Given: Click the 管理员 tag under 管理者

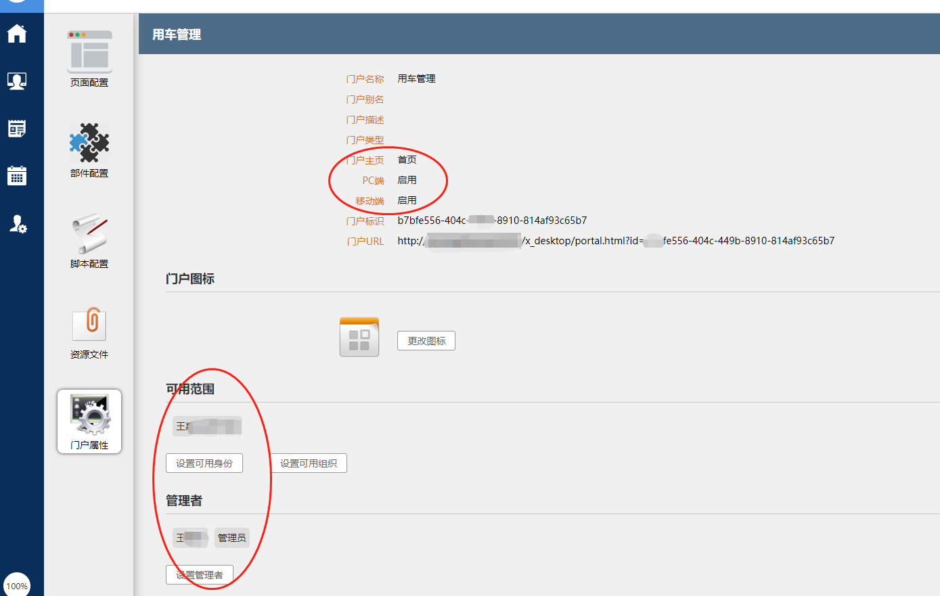Looking at the screenshot, I should [x=231, y=538].
